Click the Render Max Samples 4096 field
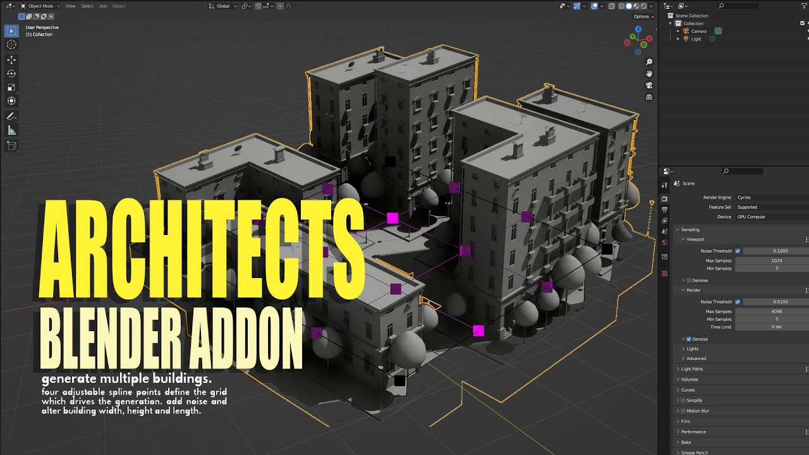809x455 pixels. click(772, 312)
